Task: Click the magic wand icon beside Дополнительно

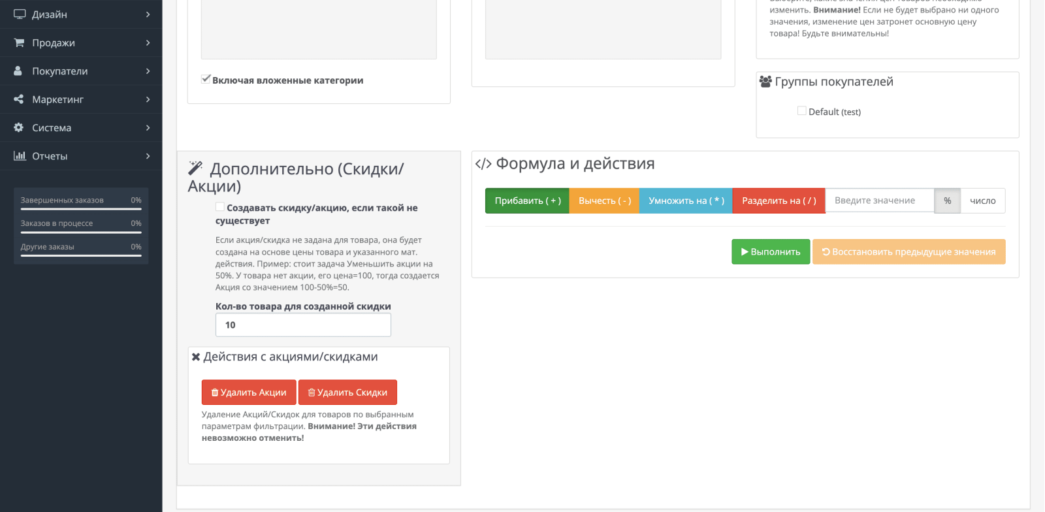Action: click(195, 168)
